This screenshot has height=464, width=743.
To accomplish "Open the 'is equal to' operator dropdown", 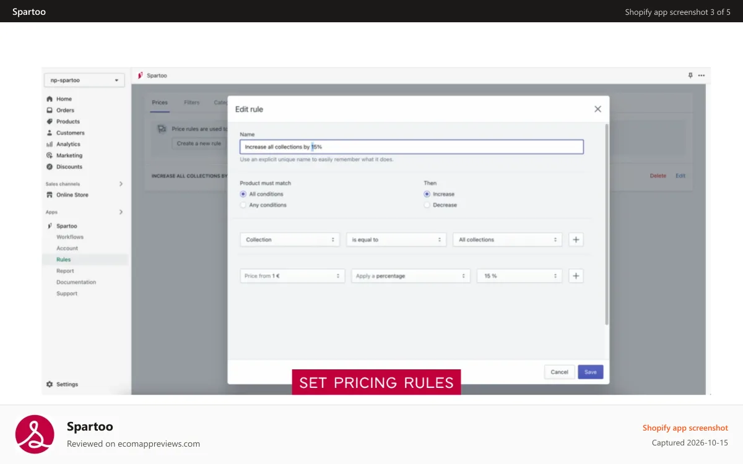I will click(x=396, y=239).
